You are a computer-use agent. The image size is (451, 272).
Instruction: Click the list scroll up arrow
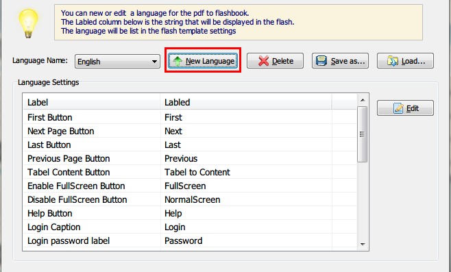pyautogui.click(x=363, y=100)
